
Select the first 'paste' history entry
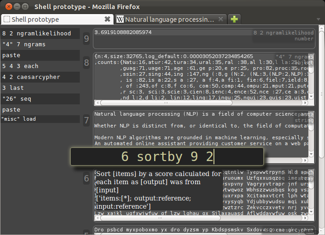(x=40, y=55)
